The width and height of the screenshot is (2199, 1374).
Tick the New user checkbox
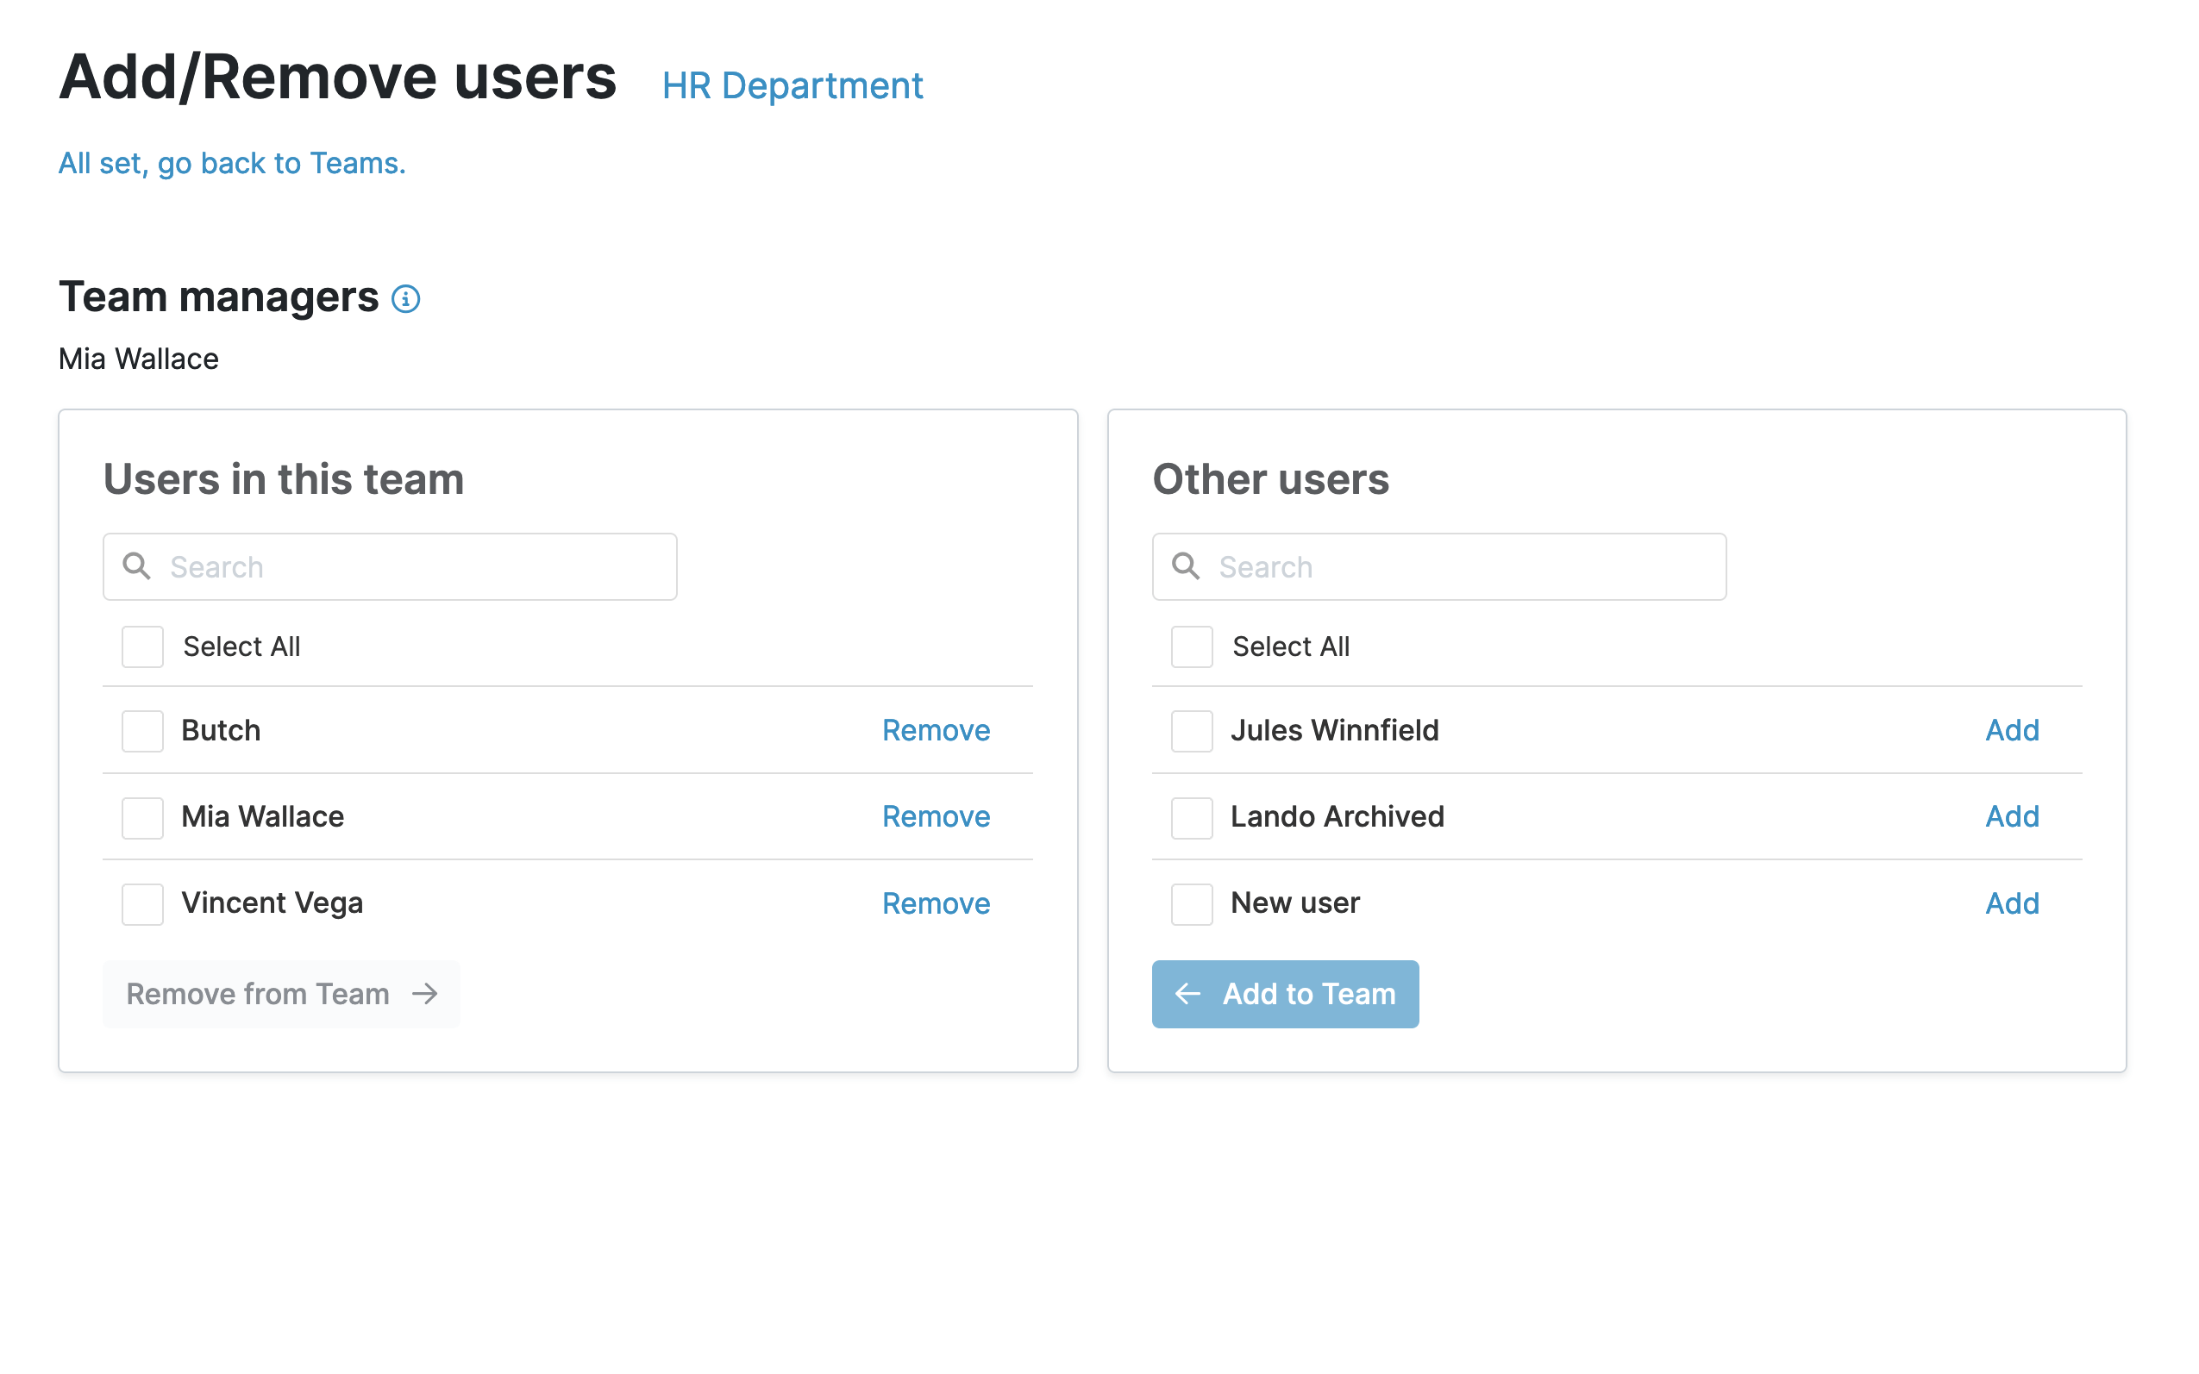pos(1191,903)
